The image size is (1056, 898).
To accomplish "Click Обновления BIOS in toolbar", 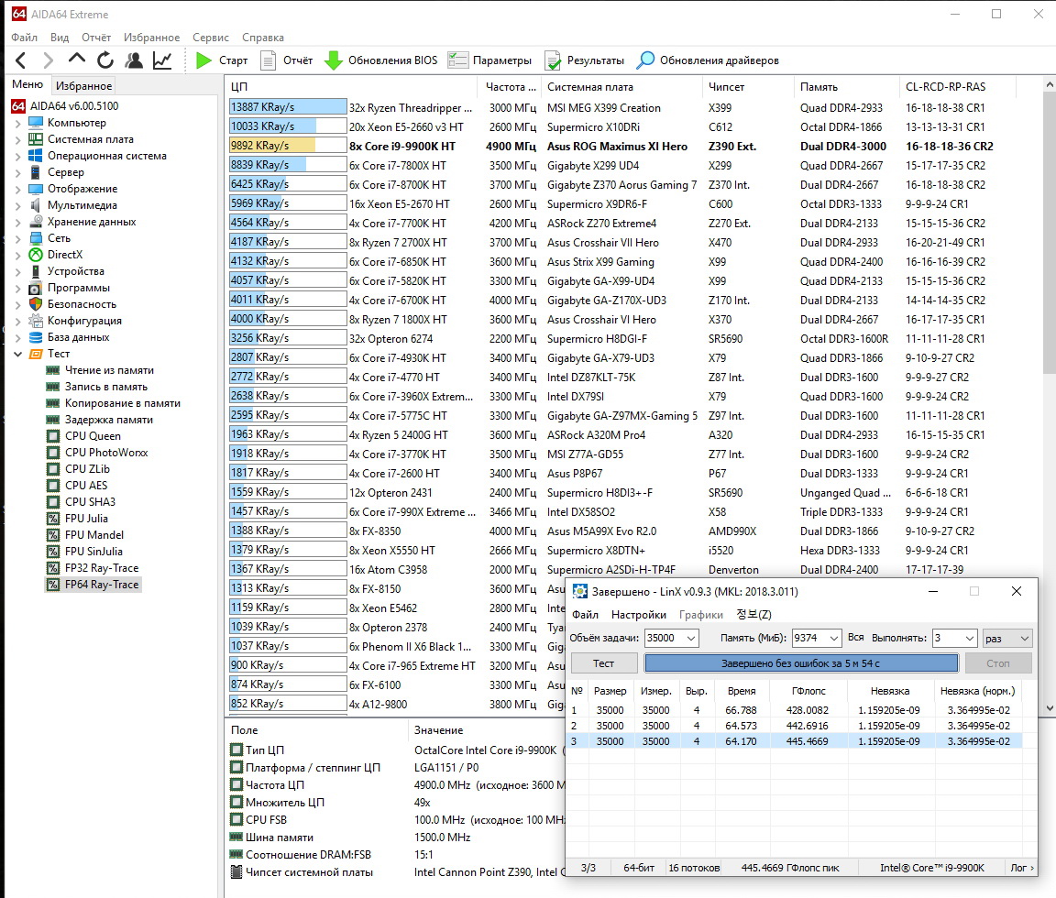I will [x=381, y=60].
